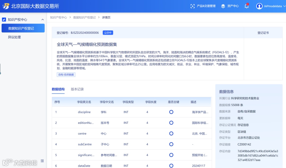
Task: Click the user avatar icon
Action: [x=259, y=6]
